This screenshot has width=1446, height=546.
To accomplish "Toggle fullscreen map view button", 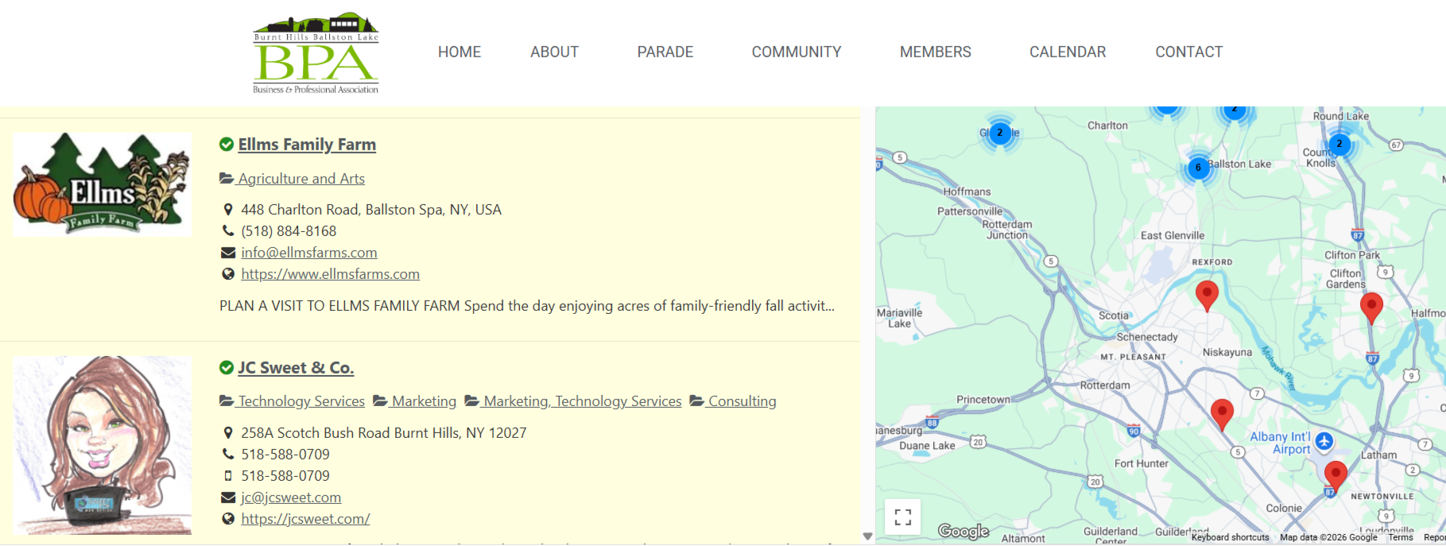I will coord(902,517).
